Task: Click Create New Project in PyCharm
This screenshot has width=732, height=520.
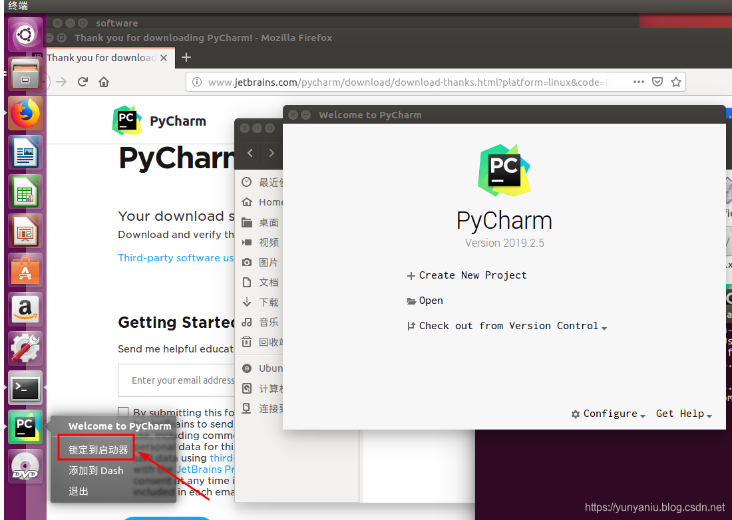Action: (x=467, y=275)
